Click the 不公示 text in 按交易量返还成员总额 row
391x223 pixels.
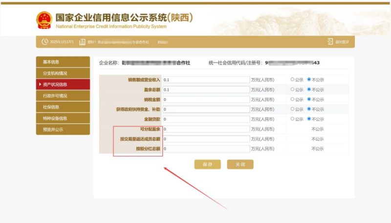coord(317,139)
